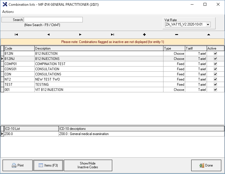This screenshot has height=174, width=225.
Task: Click the app icon in title bar
Action: click(x=5, y=5)
